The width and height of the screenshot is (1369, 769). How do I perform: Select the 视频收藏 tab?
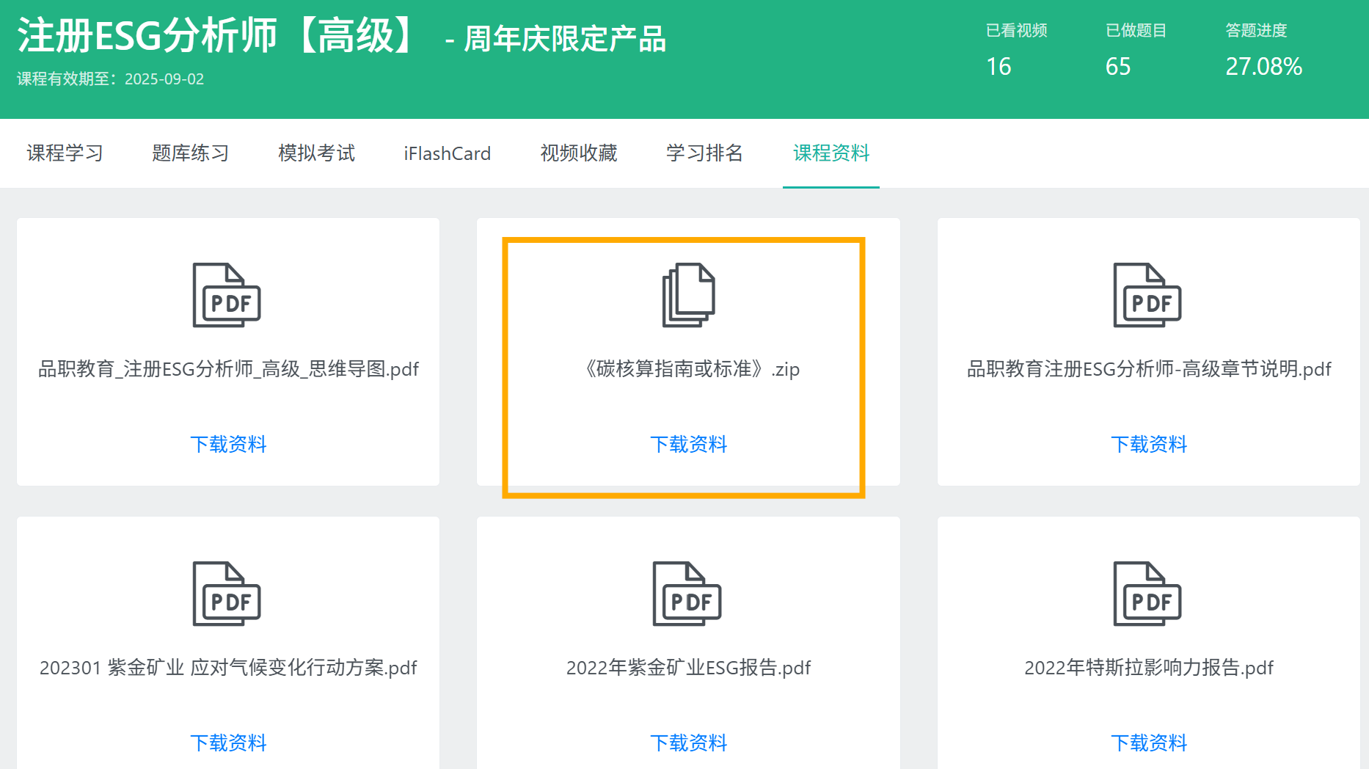click(x=578, y=153)
